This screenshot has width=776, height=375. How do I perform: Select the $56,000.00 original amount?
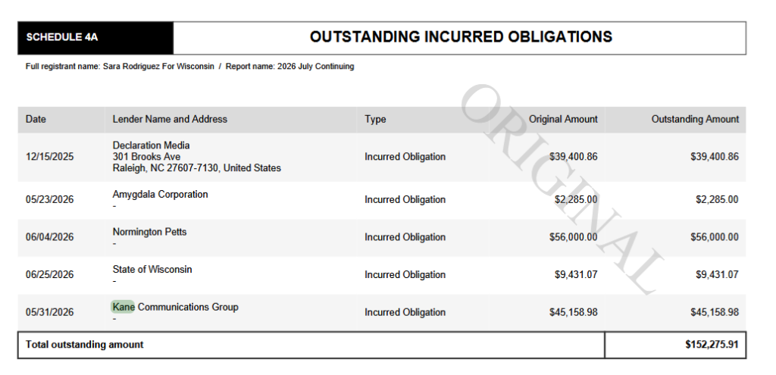[x=573, y=237]
